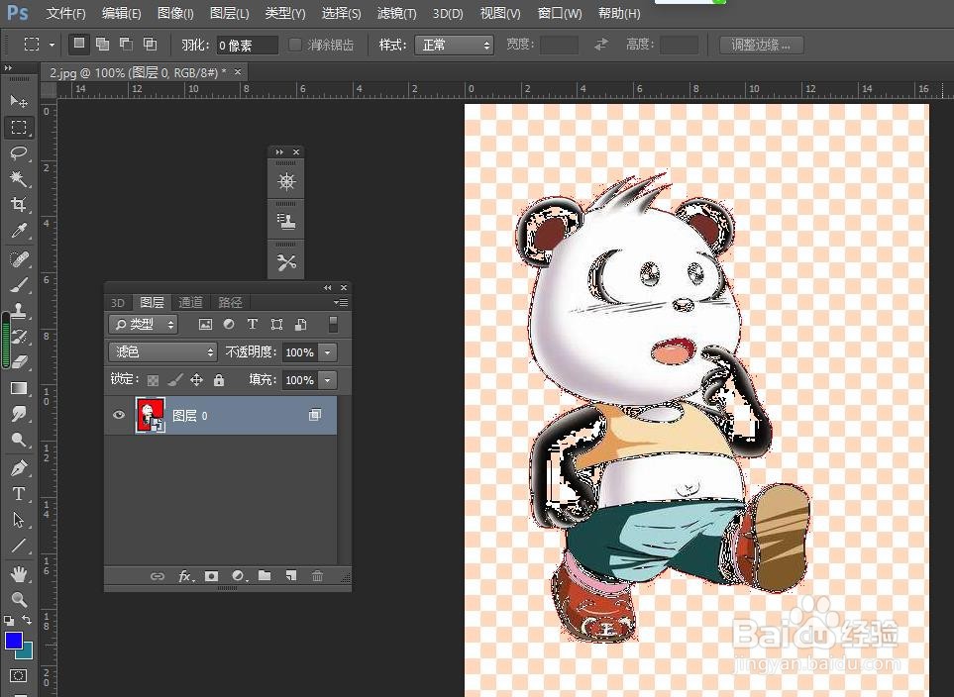Viewport: 954px width, 697px height.
Task: Switch to the 3D tab
Action: tap(118, 302)
